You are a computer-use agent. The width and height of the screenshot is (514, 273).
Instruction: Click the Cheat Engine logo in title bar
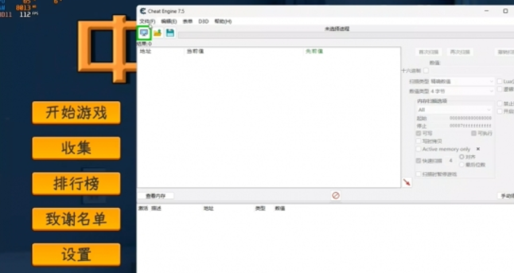142,11
